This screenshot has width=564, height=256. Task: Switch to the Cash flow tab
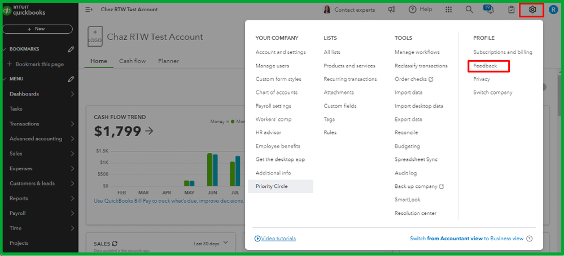pos(132,61)
